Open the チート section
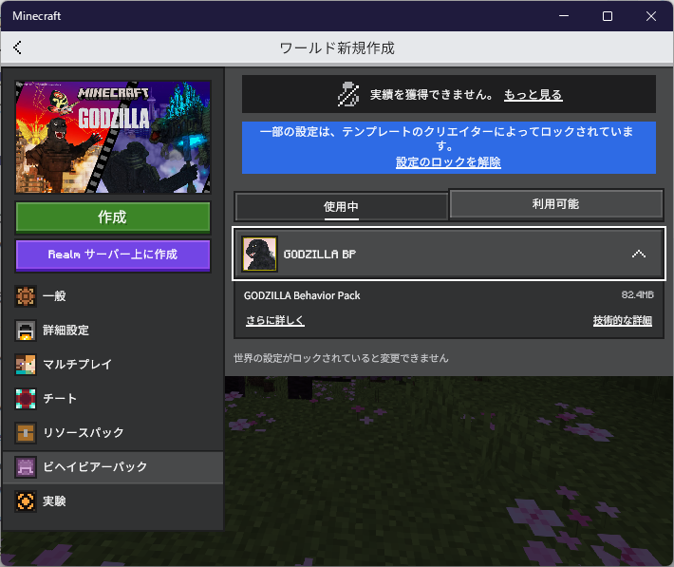Image resolution: width=674 pixels, height=567 pixels. [x=113, y=398]
